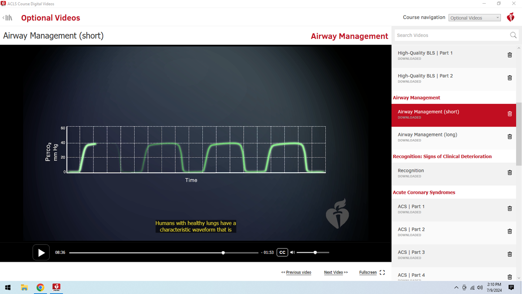
Task: Go to the Next Video
Action: point(336,272)
